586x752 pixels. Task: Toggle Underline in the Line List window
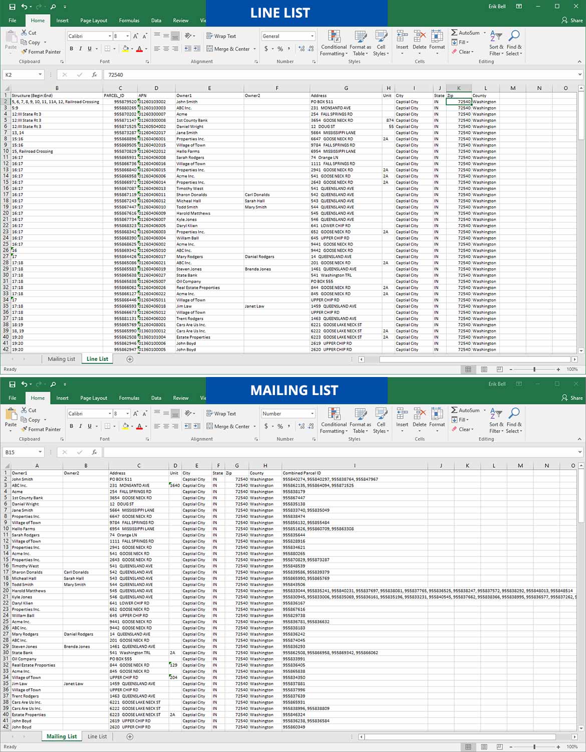[x=90, y=49]
